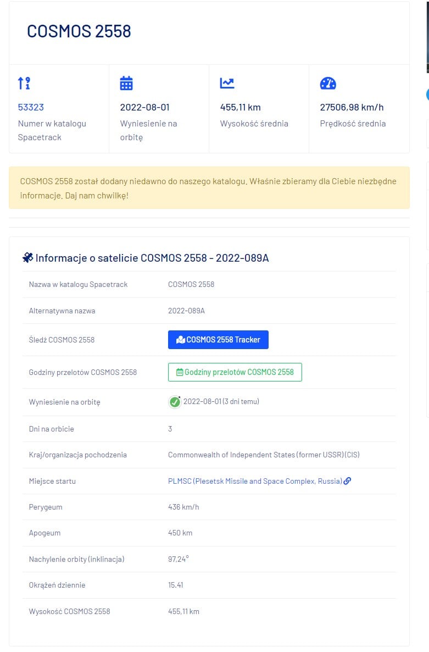Open the PLMSC Plesetsk launch site link
Image resolution: width=429 pixels, height=652 pixels.
[x=255, y=481]
